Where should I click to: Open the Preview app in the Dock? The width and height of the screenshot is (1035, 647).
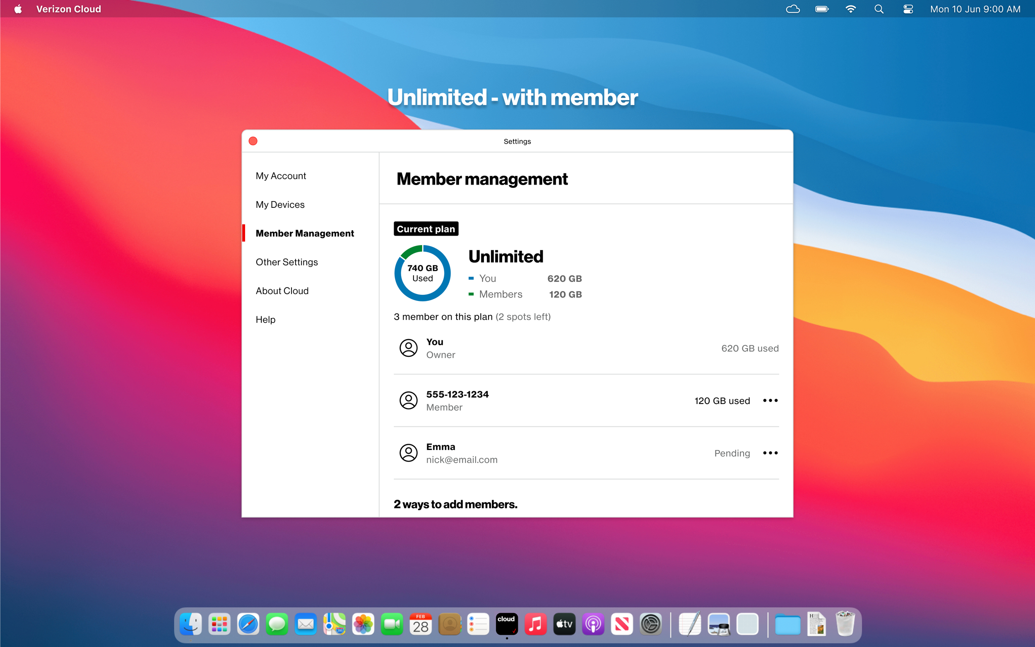click(x=719, y=624)
